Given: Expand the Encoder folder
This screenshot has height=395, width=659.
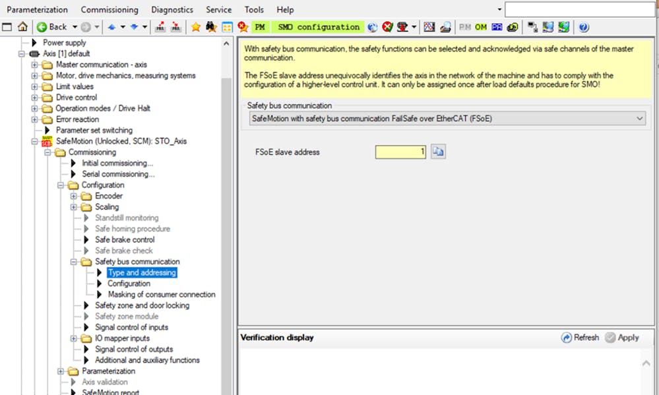Looking at the screenshot, I should click(x=73, y=196).
